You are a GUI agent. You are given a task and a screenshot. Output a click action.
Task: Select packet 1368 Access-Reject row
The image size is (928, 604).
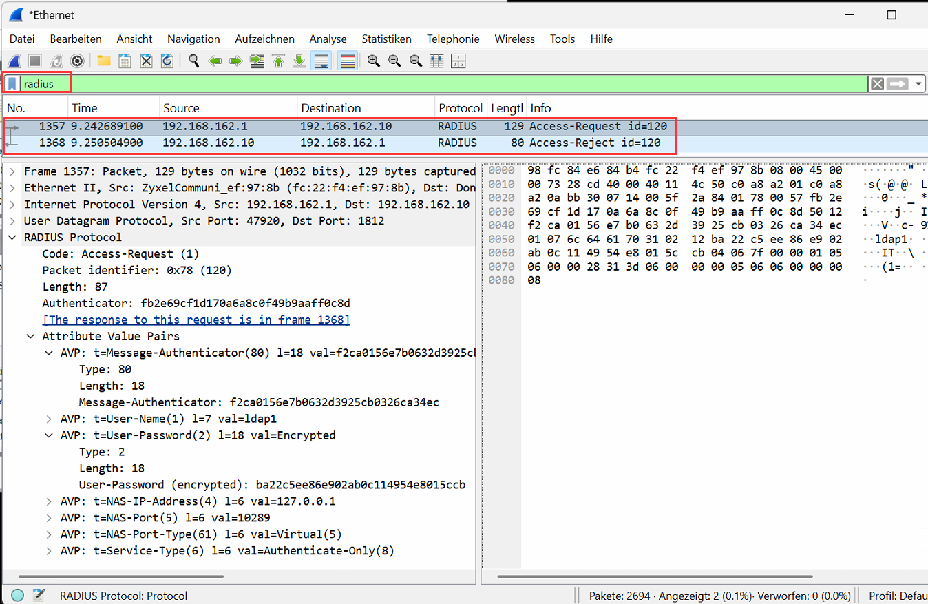464,143
